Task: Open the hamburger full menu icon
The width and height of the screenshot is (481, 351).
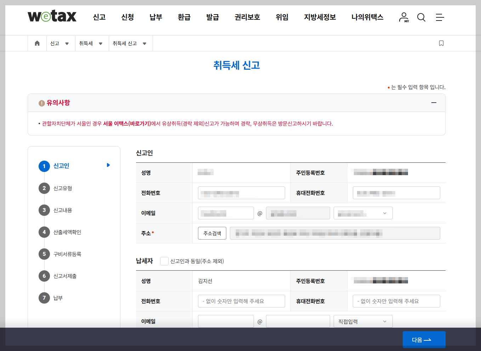Action: pos(440,17)
